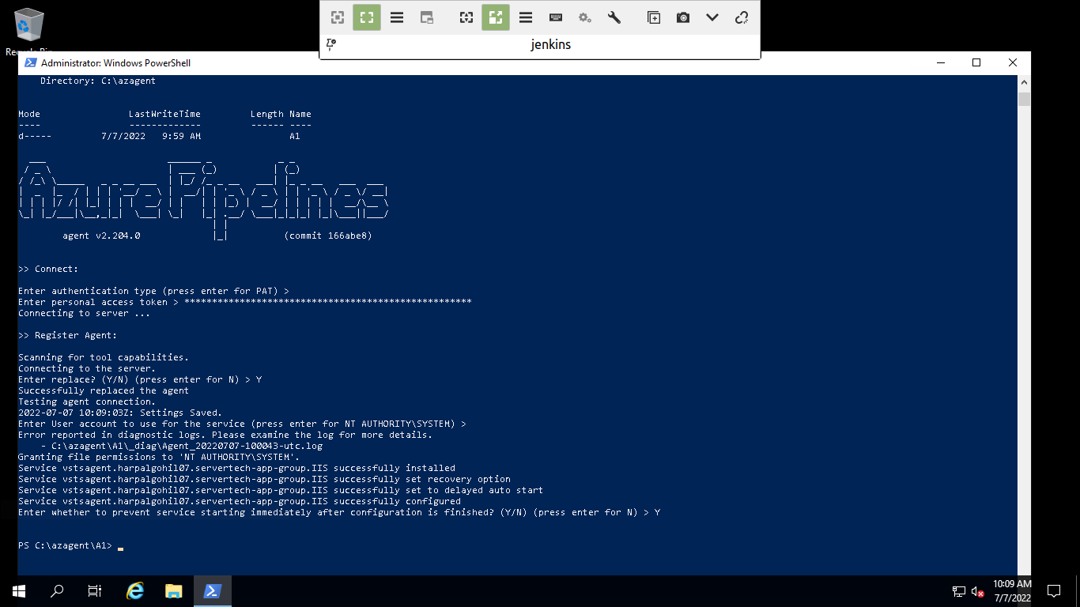This screenshot has height=607, width=1080.
Task: Open Task View from taskbar
Action: pyautogui.click(x=95, y=591)
